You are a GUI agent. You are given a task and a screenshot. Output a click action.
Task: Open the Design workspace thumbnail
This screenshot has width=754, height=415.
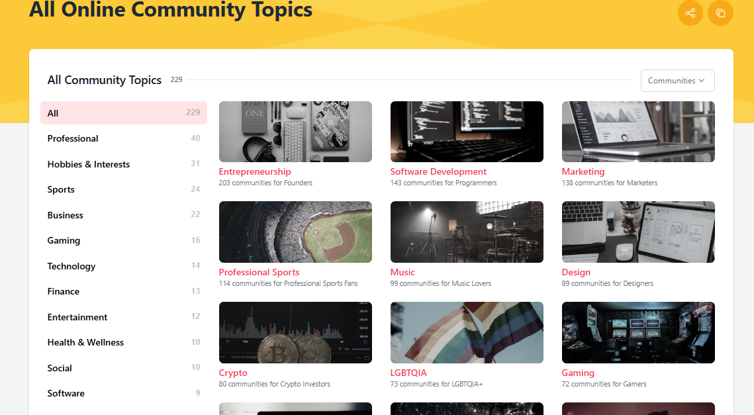pyautogui.click(x=638, y=232)
